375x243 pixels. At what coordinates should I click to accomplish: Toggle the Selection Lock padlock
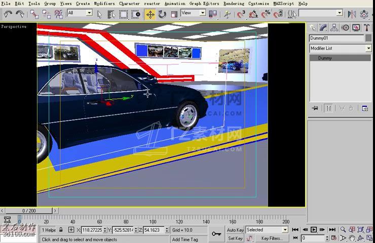61,230
